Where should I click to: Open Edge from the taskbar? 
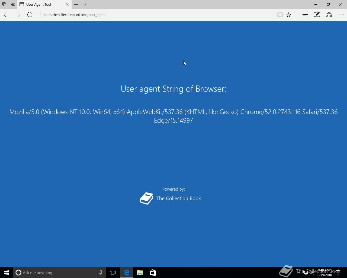click(x=127, y=273)
